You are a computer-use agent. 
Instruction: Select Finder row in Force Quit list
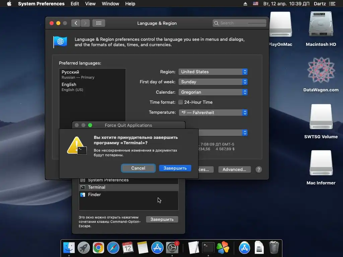[128, 194]
